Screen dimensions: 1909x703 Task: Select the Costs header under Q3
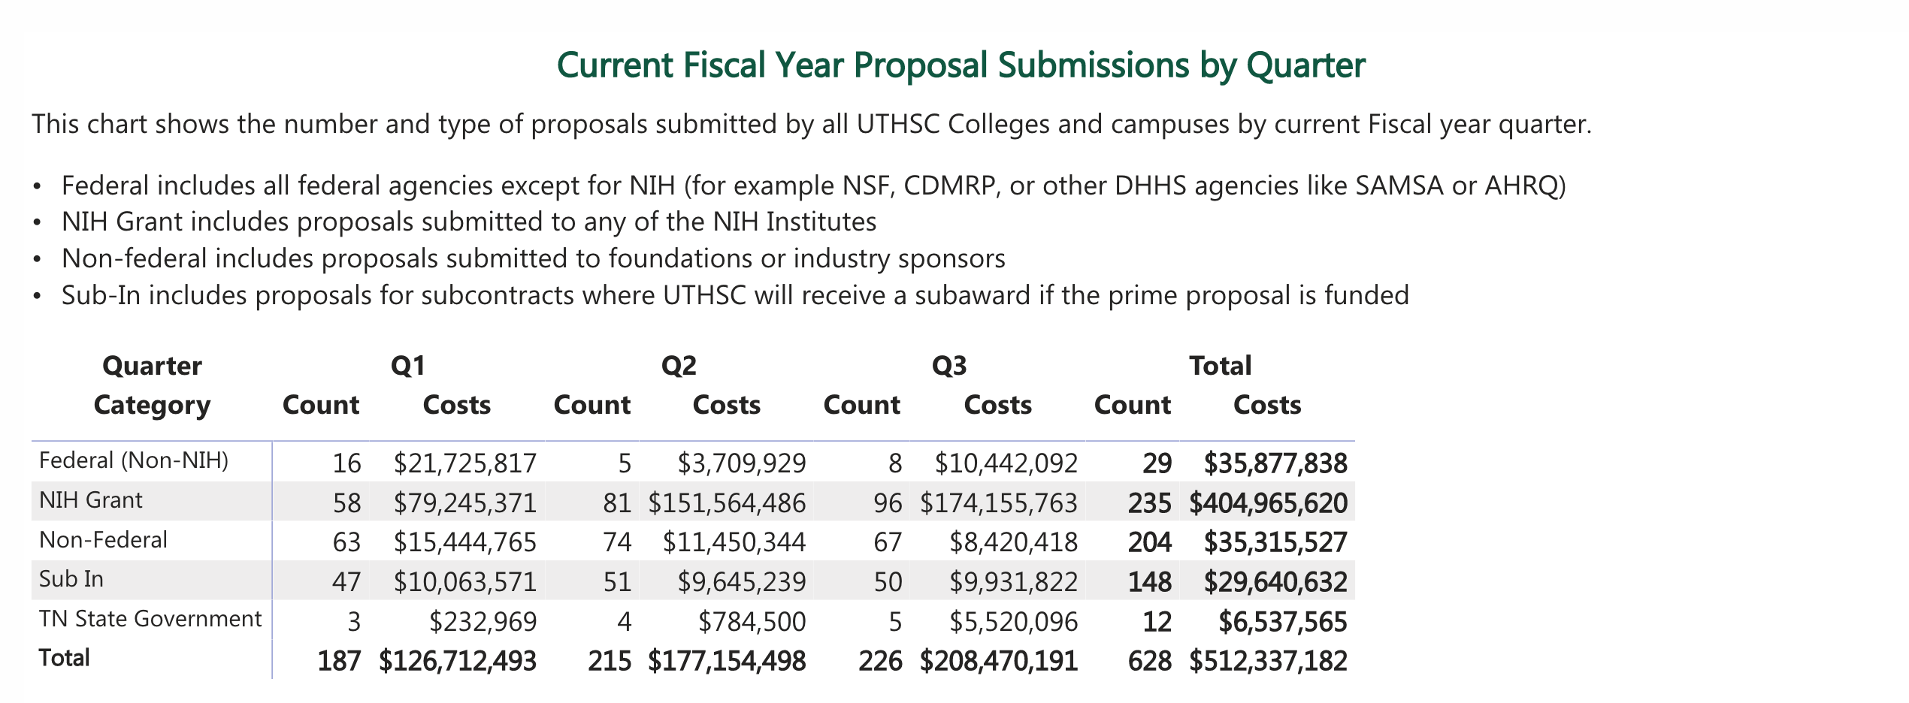pos(998,406)
